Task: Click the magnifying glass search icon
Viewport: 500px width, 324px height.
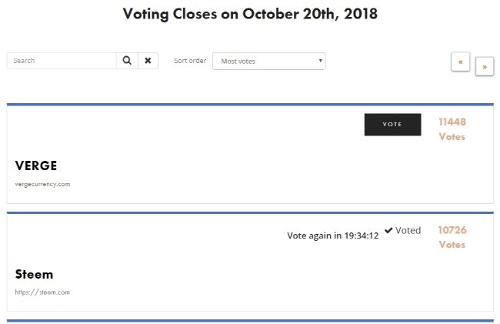Action: [x=127, y=61]
